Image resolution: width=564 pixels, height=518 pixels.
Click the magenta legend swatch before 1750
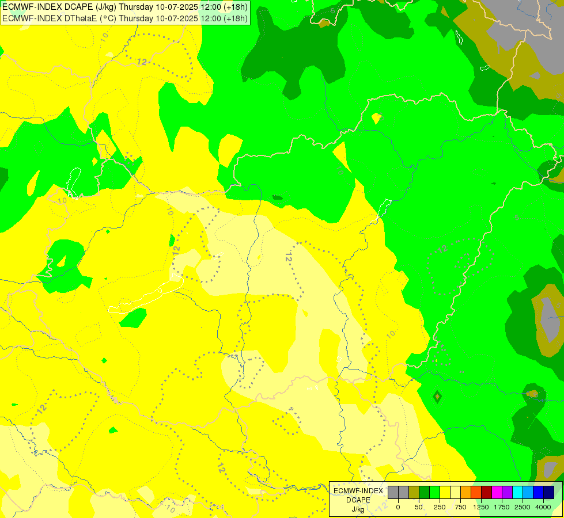tap(497, 493)
